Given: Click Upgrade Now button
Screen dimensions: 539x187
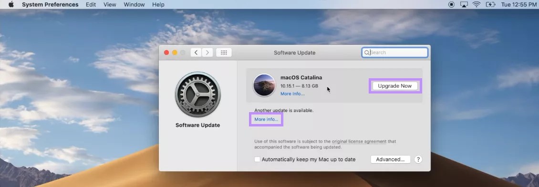Looking at the screenshot, I should pos(394,86).
